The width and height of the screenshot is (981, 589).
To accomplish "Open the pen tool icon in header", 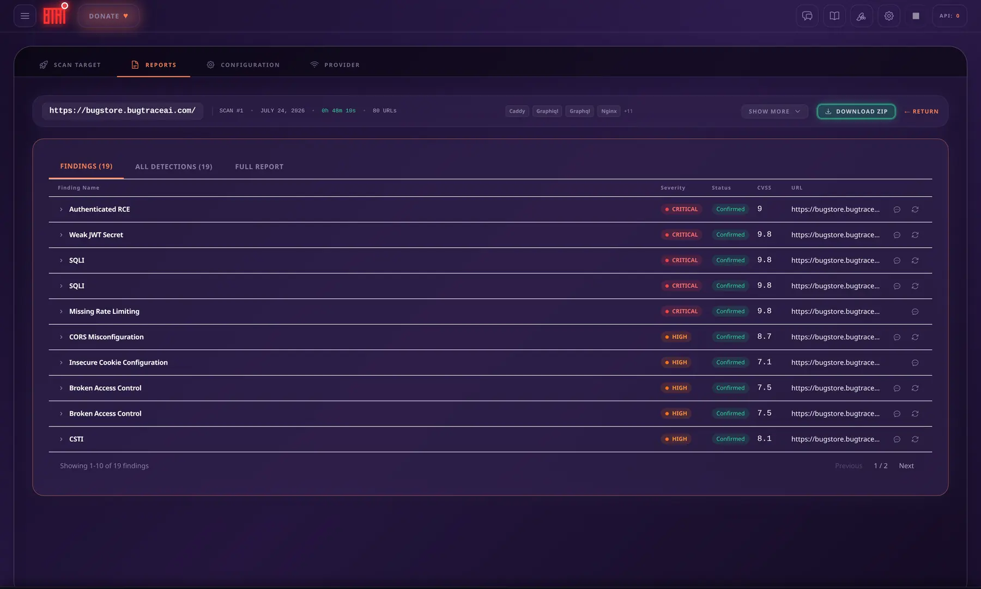I will point(862,16).
